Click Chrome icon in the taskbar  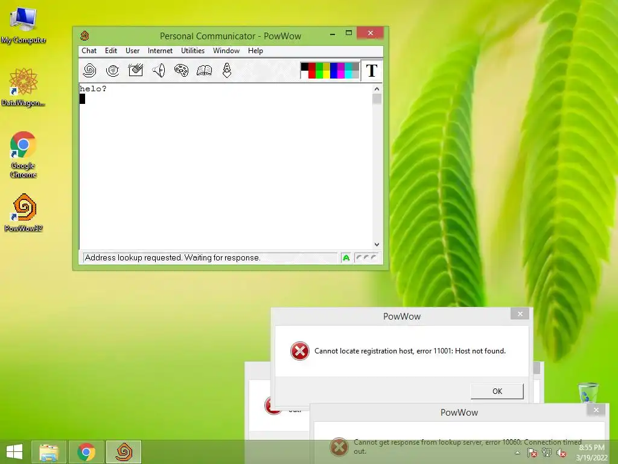[x=86, y=452]
